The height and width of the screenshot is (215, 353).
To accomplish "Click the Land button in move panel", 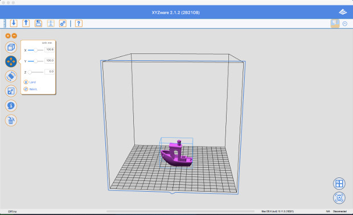I will 30,82.
